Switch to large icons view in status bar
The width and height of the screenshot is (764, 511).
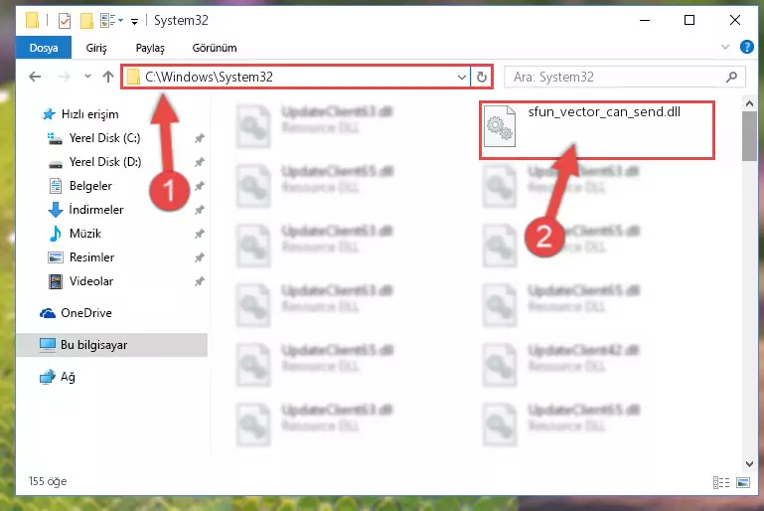743,482
